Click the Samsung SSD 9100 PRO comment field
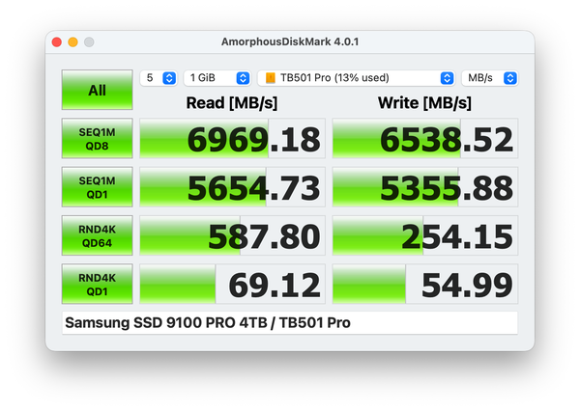Screen dimensions: 580x411 coord(290,323)
